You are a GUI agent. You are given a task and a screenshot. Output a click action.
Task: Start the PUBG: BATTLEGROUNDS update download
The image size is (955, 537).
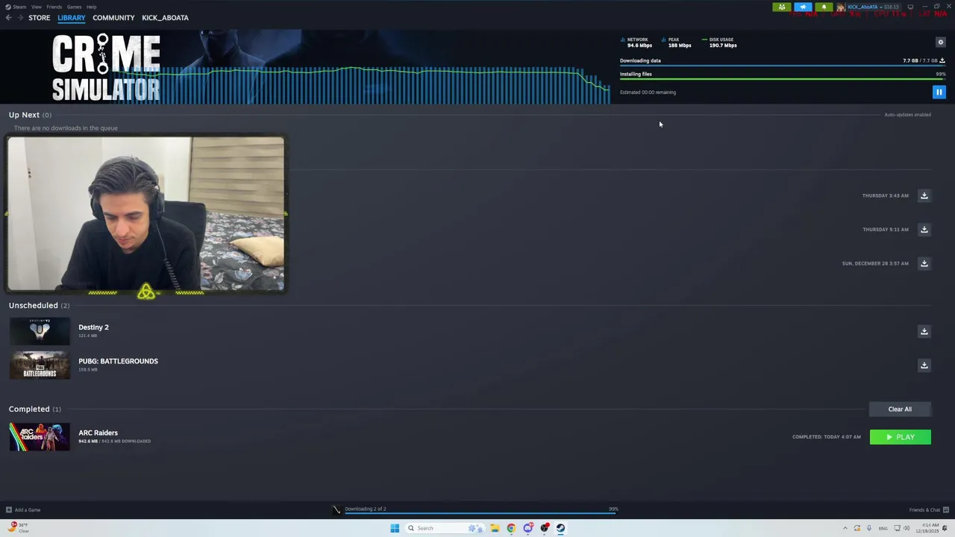(924, 365)
